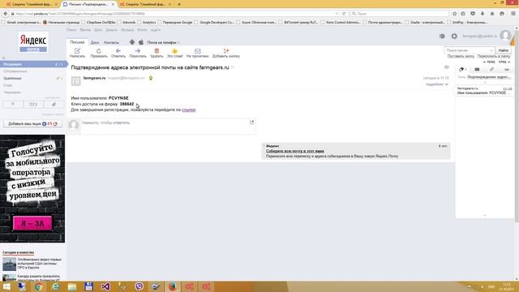Open a new browser tab with plus
Image resolution: width=519 pixels, height=292 pixels.
coord(179,4)
